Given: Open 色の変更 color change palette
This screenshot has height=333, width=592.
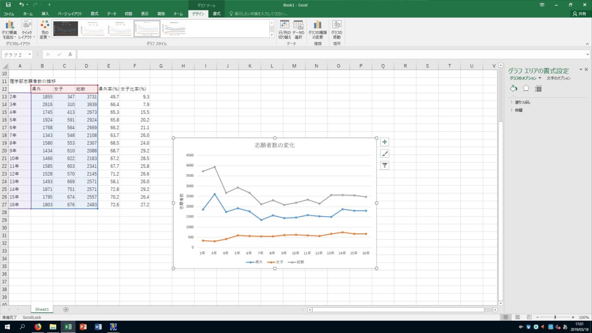Looking at the screenshot, I should 45,30.
